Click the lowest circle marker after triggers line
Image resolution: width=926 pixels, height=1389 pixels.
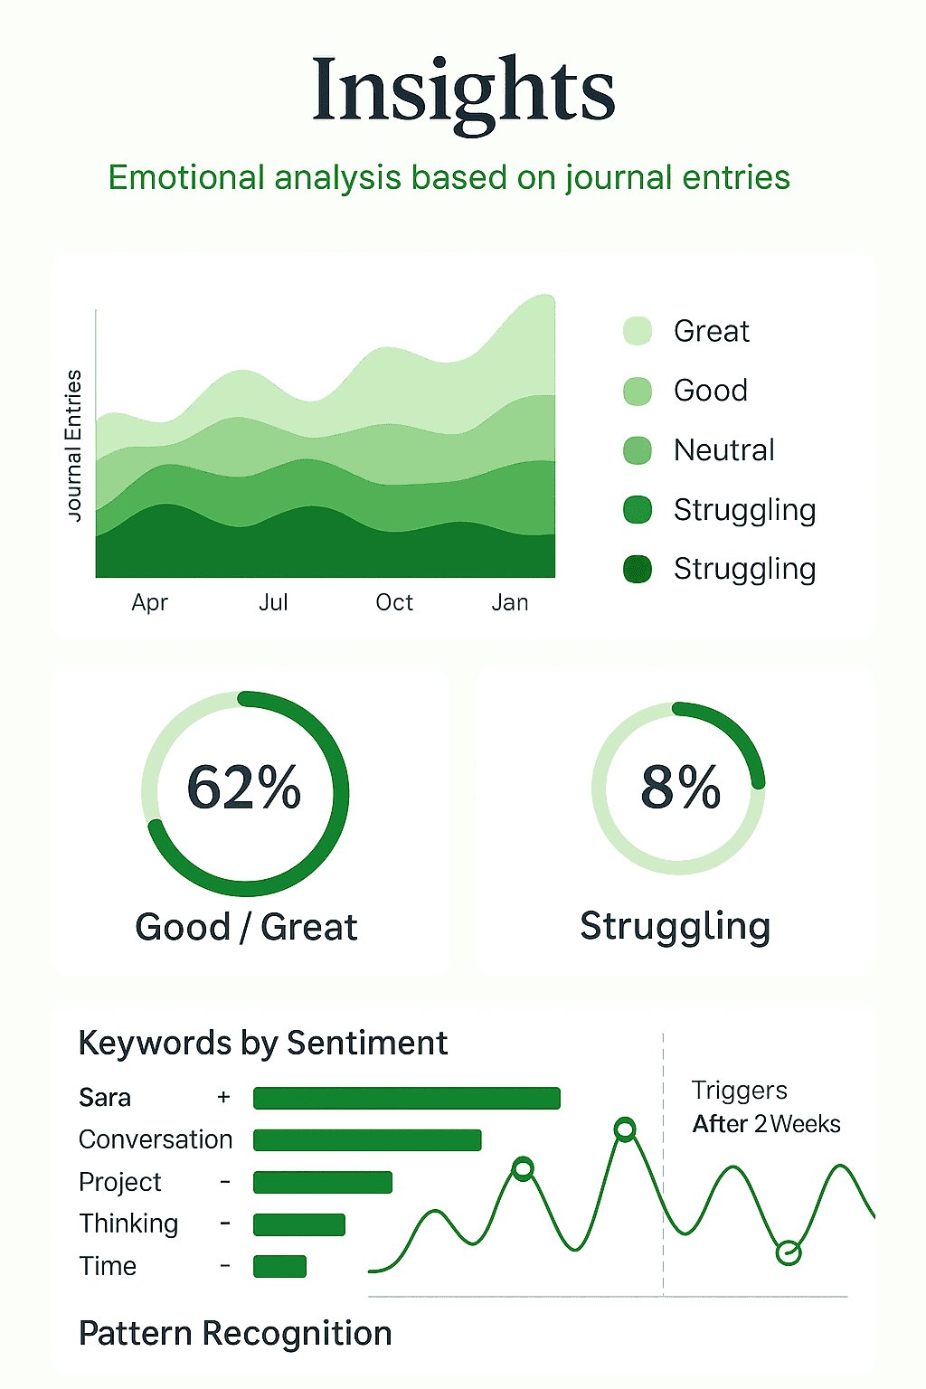789,1252
